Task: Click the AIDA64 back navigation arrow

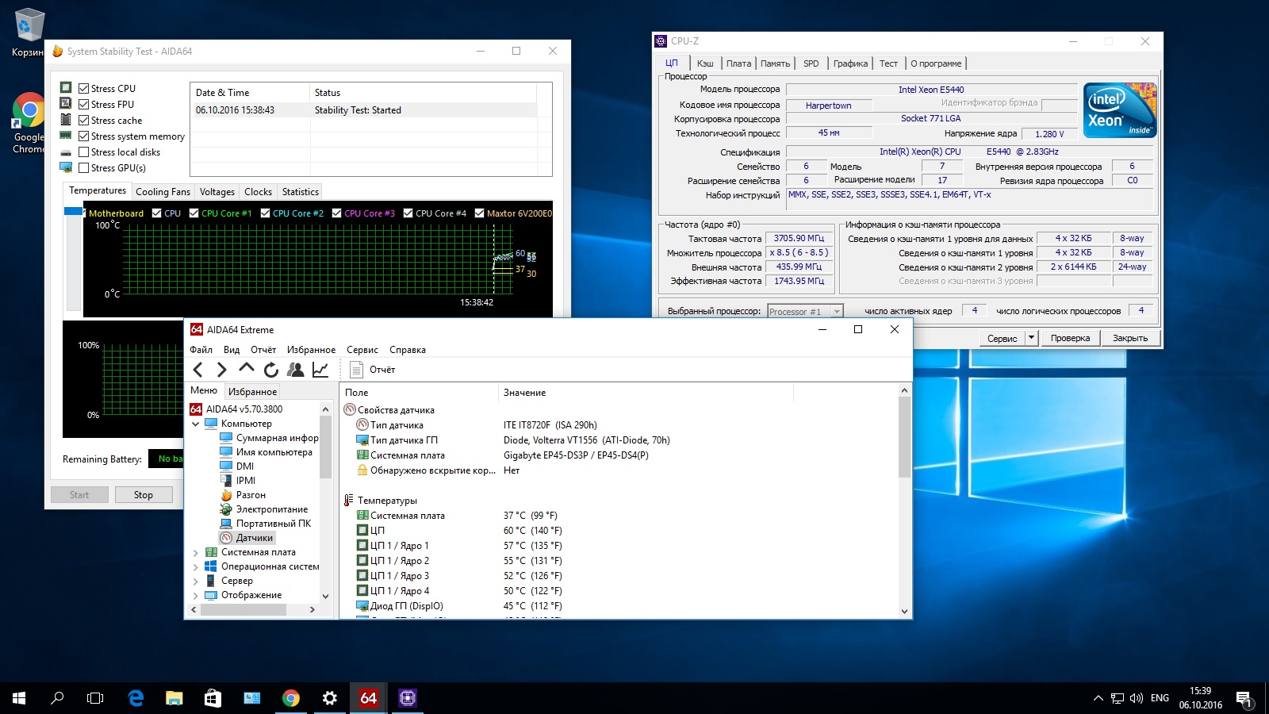Action: [198, 370]
